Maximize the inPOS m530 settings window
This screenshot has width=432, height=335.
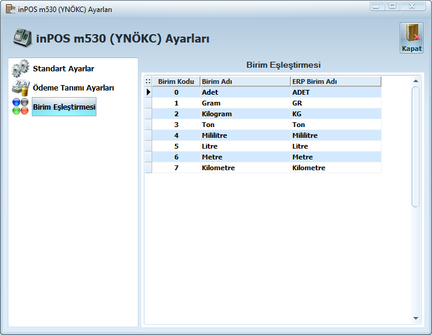click(392, 6)
